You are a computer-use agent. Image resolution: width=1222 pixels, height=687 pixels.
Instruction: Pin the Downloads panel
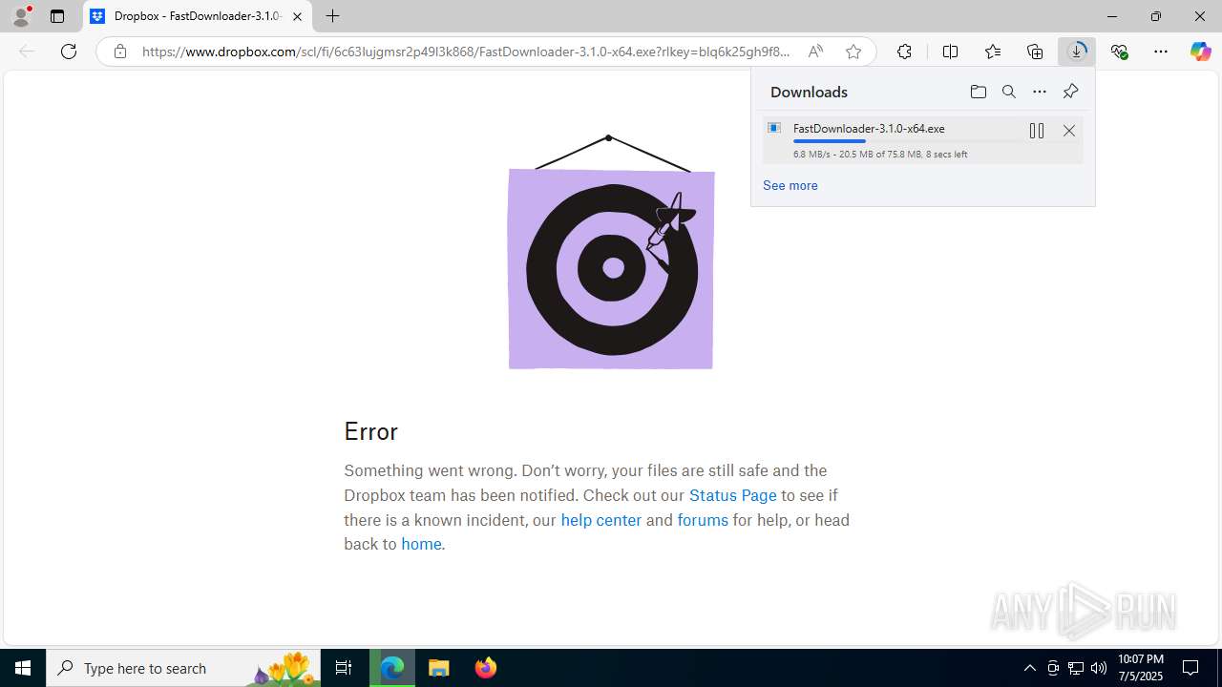point(1070,92)
